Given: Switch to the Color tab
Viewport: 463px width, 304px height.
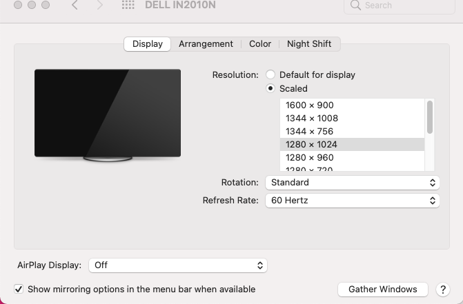Looking at the screenshot, I should 260,44.
